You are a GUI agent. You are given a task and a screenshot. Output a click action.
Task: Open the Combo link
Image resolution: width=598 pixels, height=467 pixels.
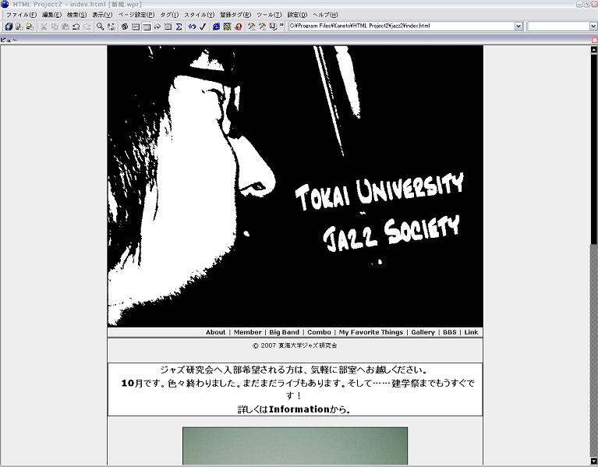319,332
